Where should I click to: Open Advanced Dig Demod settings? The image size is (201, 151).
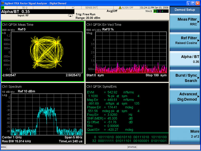(185, 97)
